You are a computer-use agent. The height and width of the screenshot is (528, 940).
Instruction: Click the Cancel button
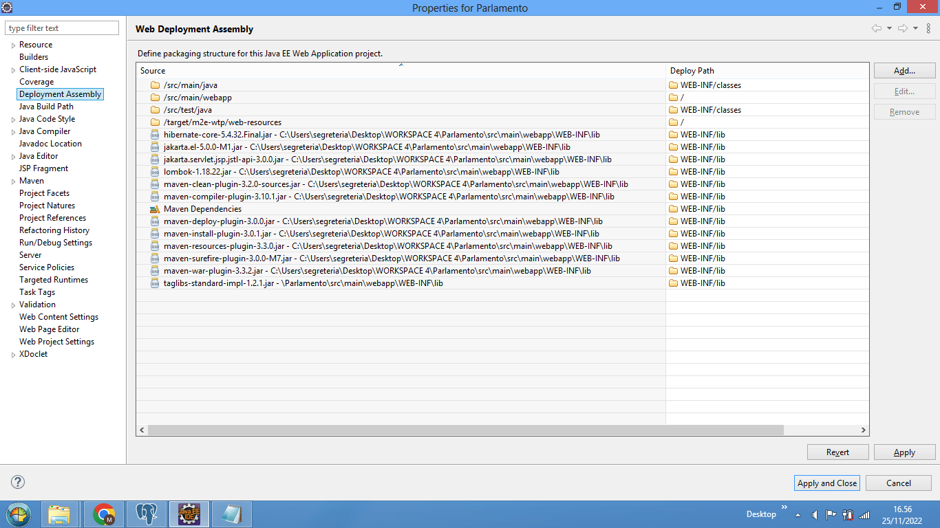pyautogui.click(x=899, y=483)
